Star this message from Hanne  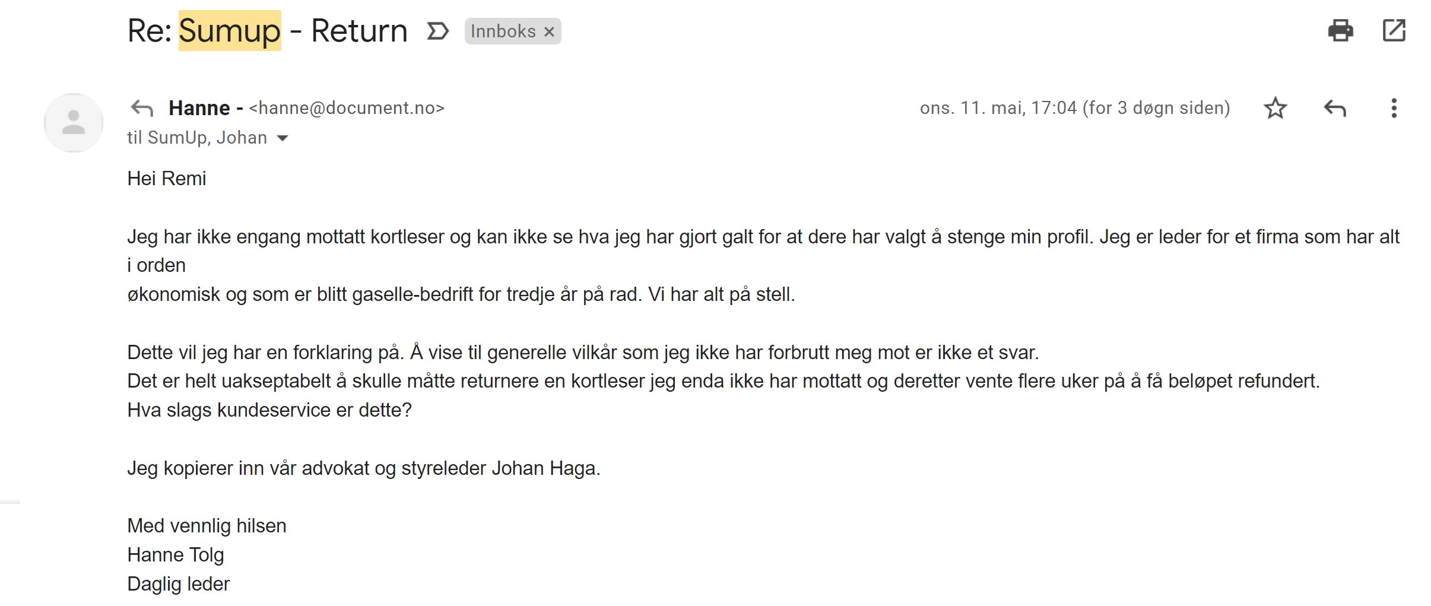point(1275,108)
